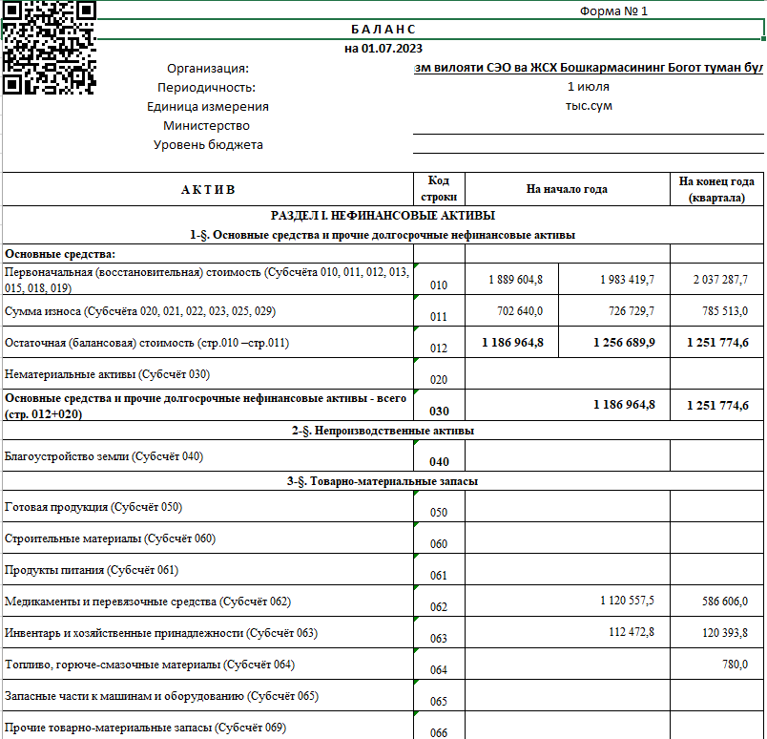The height and width of the screenshot is (739, 767).
Task: Select organization name cell with 'Бошкармасининг Богот'
Action: (x=588, y=68)
